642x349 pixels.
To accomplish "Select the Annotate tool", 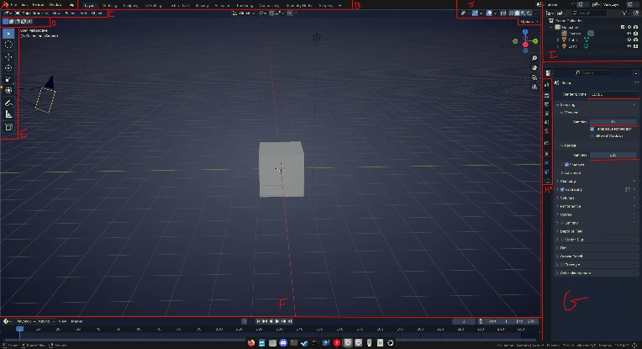I will [x=8, y=103].
